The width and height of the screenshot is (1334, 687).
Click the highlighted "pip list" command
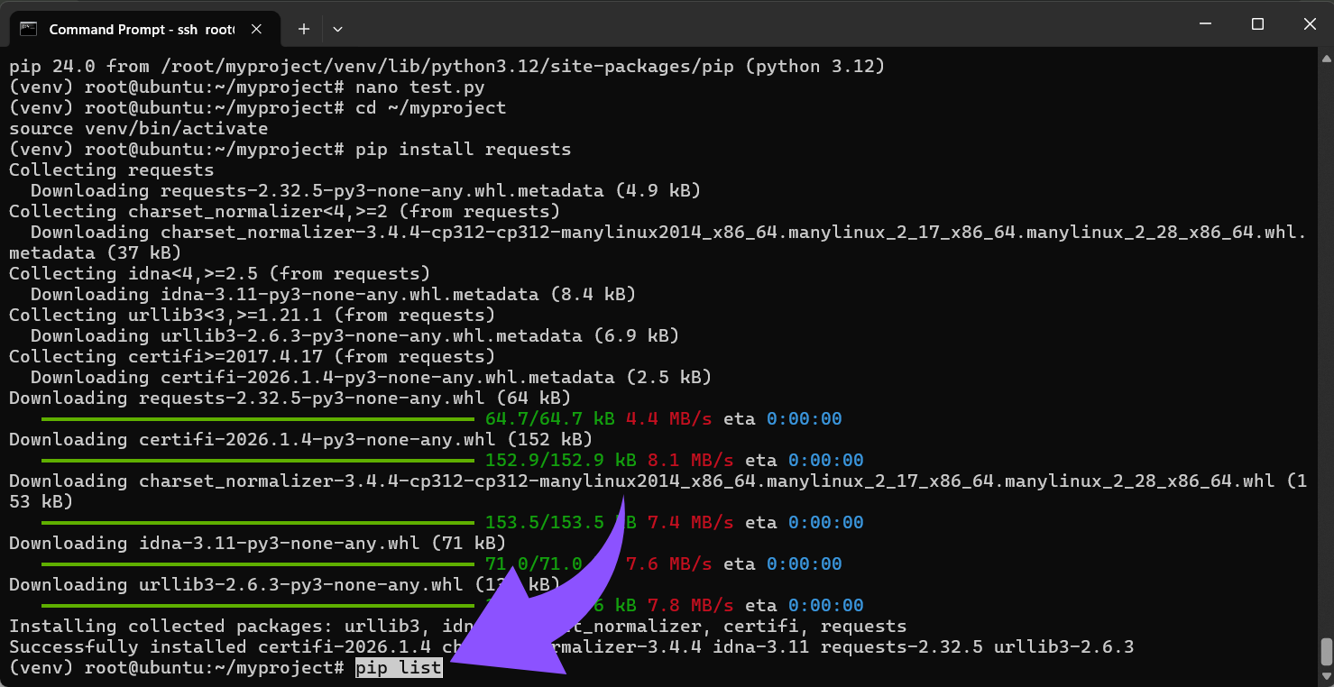pos(399,668)
